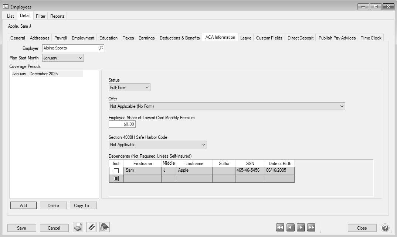Jump to the last employee record
Image resolution: width=397 pixels, height=237 pixels.
311,227
